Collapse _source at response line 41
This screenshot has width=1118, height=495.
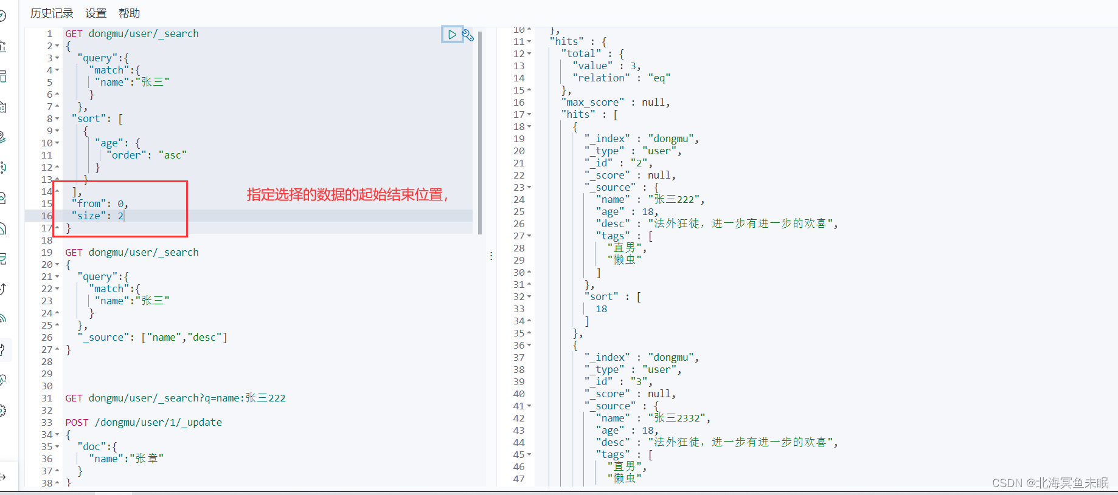pos(529,406)
